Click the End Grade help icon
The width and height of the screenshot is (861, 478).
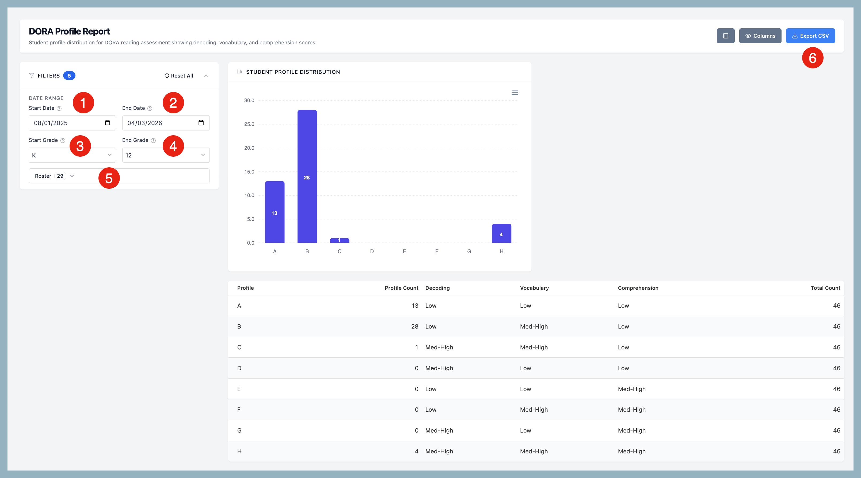[153, 140]
